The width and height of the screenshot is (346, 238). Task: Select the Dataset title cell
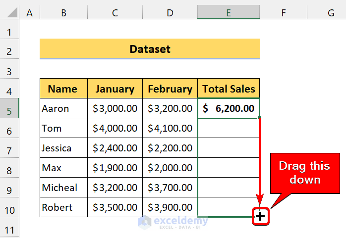pyautogui.click(x=150, y=49)
